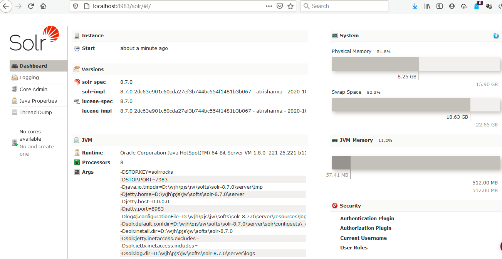Click the Thread Dump icon
The height and width of the screenshot is (259, 502).
(15, 112)
